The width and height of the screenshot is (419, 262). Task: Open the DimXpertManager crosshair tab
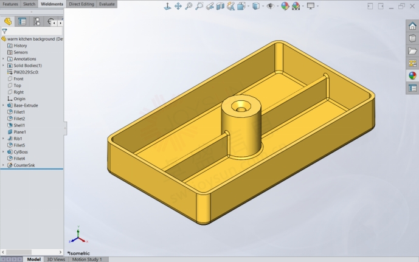click(50, 21)
